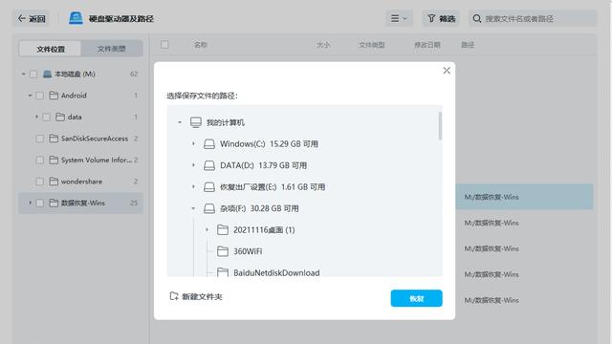Click the 数据恢复-Wins folder icon in sidebar
Screen dimensions: 612x344
click(54, 203)
